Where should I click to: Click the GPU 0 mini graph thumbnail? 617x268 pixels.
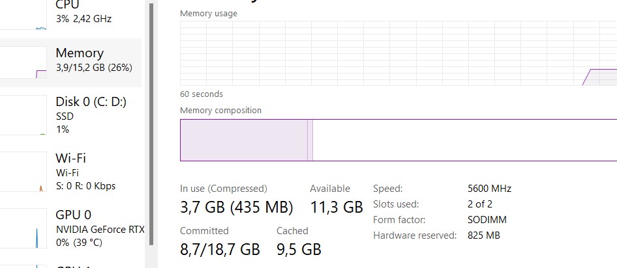(23, 229)
